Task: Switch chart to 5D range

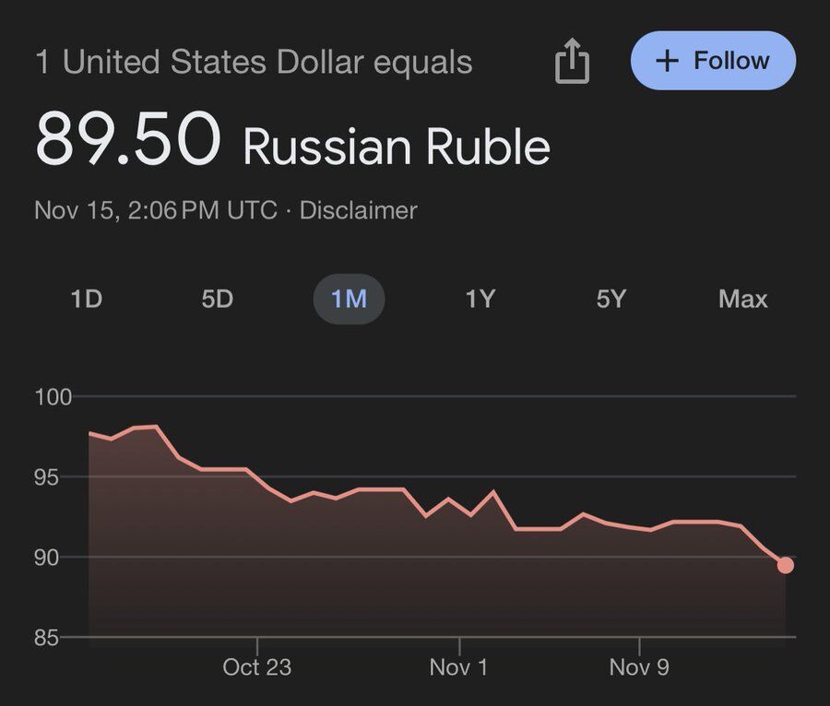Action: click(x=217, y=300)
